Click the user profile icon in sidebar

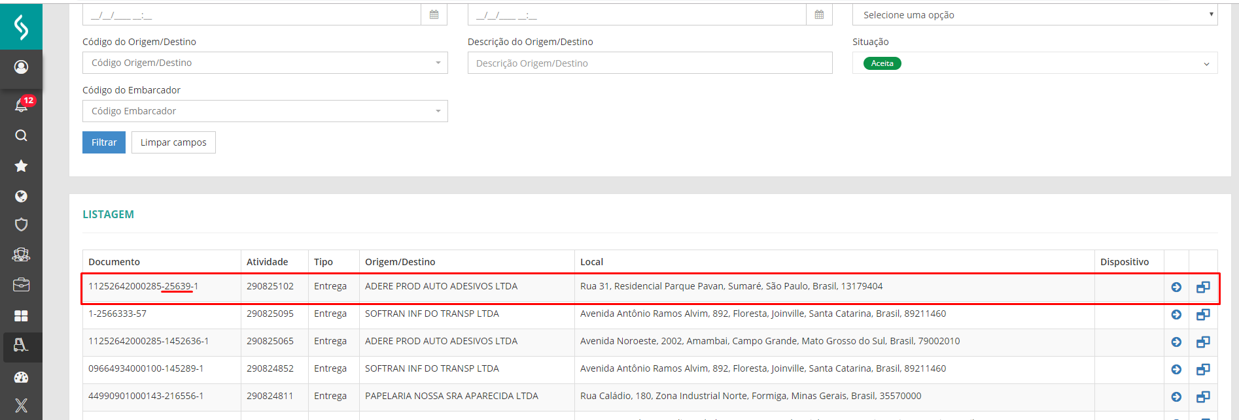[x=22, y=67]
